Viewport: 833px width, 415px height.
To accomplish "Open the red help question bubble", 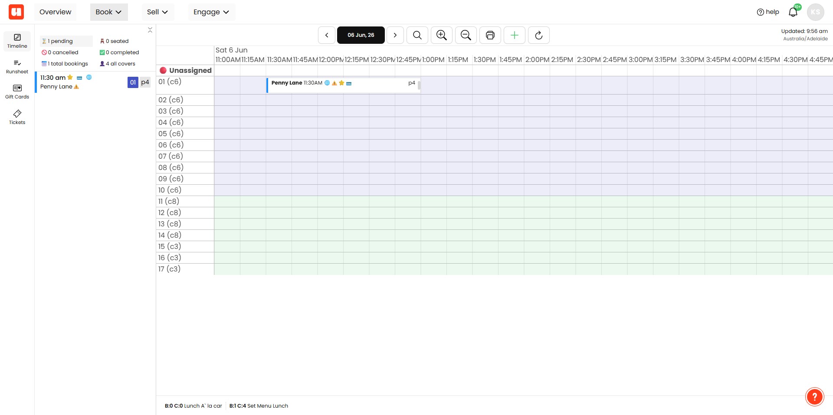I will [815, 397].
